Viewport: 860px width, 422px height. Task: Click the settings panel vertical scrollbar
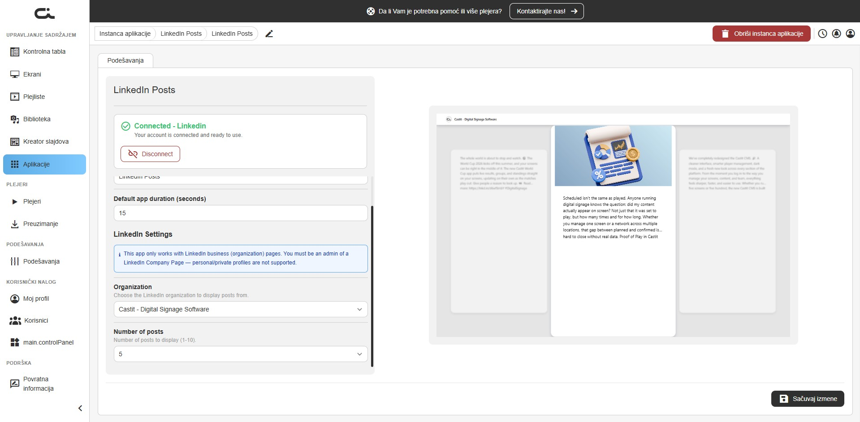click(372, 286)
